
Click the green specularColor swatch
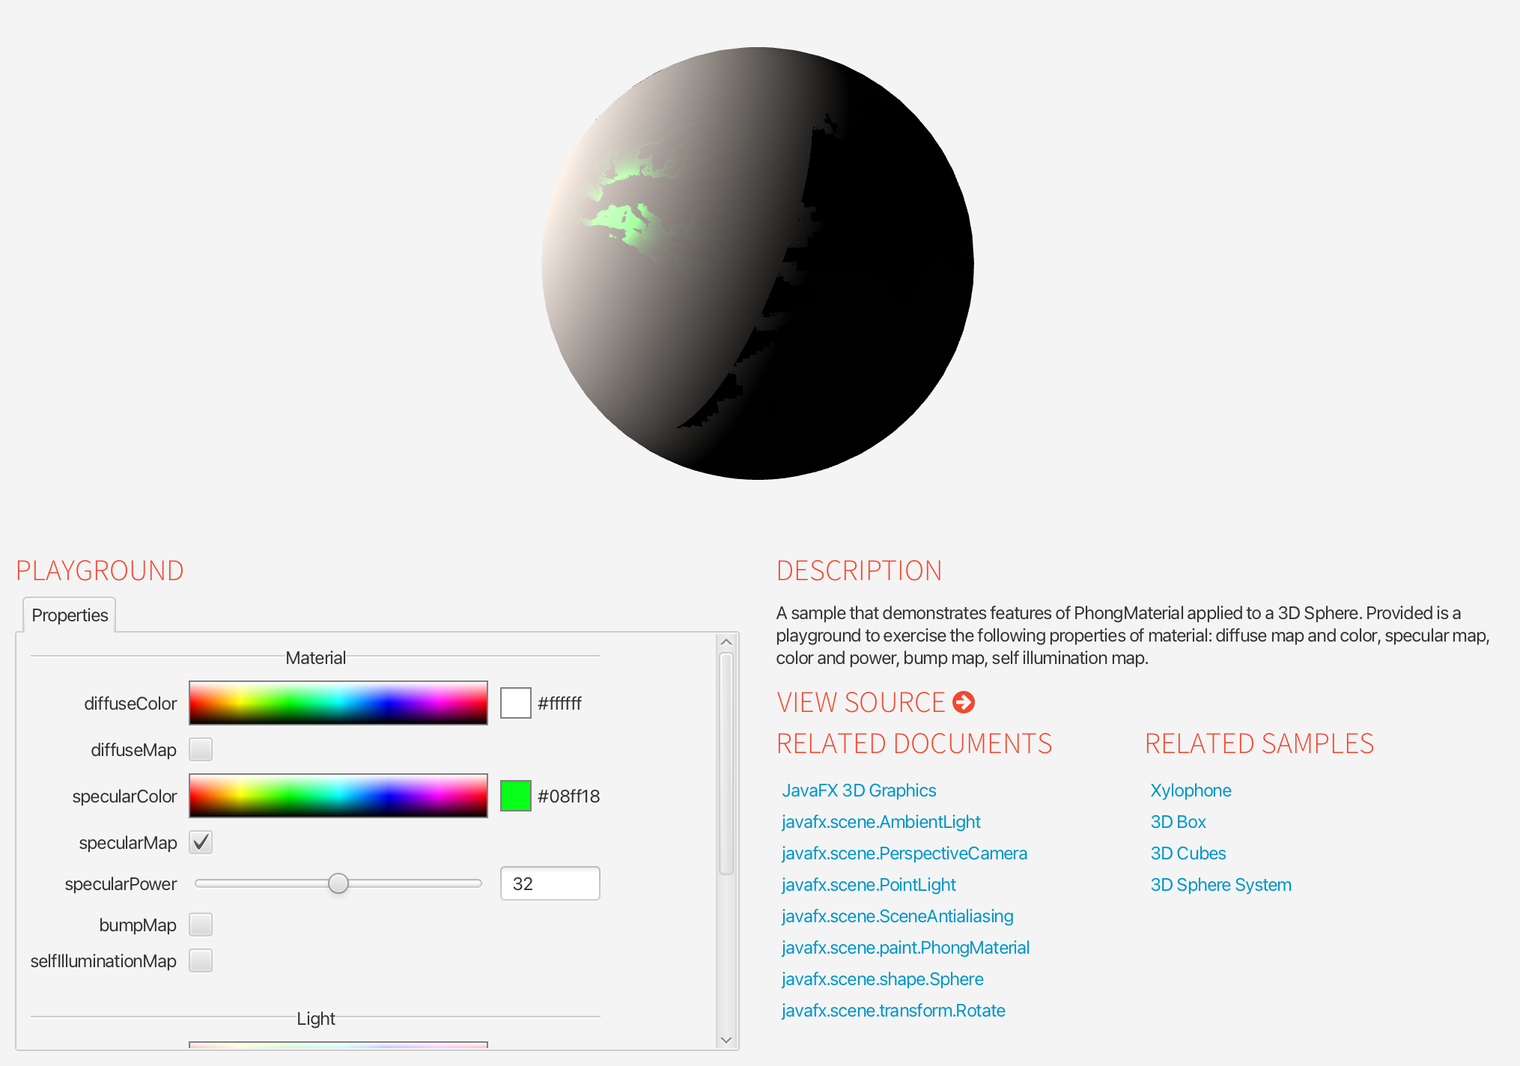tap(516, 796)
